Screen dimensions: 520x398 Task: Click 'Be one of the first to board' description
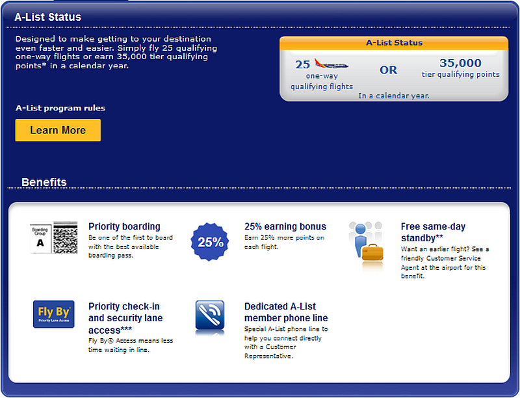[131, 246]
